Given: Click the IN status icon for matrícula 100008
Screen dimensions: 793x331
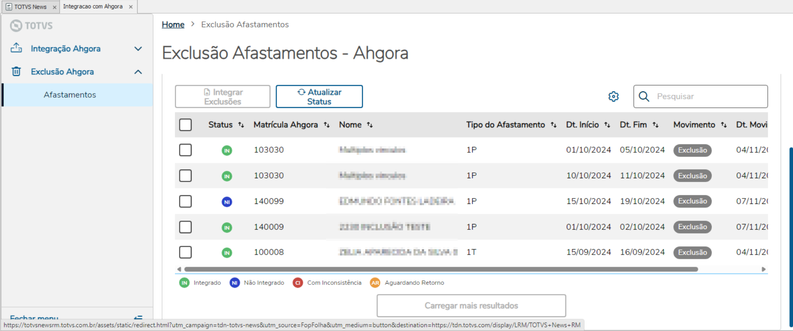Looking at the screenshot, I should 227,253.
